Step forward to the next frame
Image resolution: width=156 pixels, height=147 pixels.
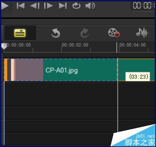49,6
